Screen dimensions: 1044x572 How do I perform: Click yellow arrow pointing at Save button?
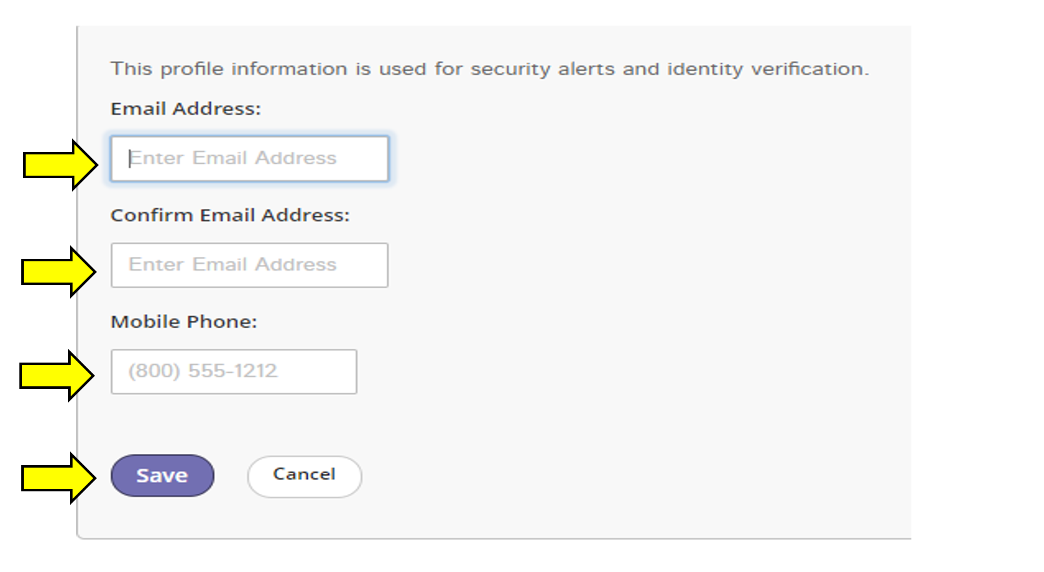tap(58, 478)
